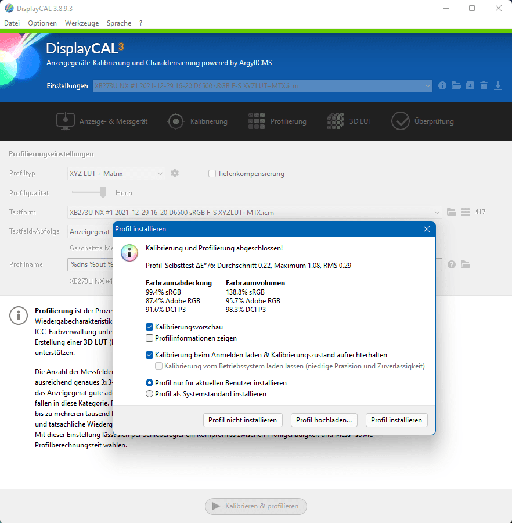The width and height of the screenshot is (512, 523).
Task: Open the Datei menu
Action: pyautogui.click(x=12, y=23)
